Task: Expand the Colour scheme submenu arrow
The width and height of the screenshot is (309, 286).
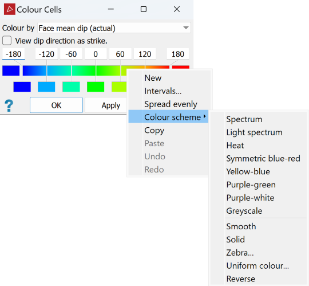Action: [205, 116]
